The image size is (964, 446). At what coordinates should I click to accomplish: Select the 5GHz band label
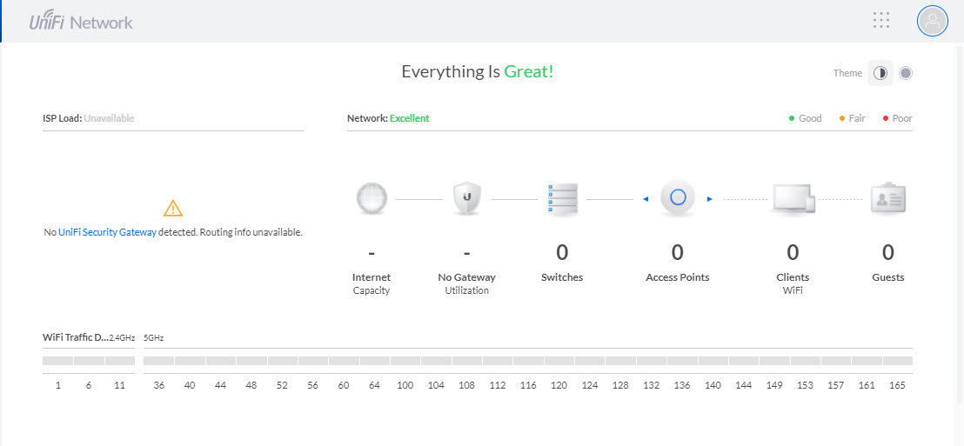pos(154,337)
